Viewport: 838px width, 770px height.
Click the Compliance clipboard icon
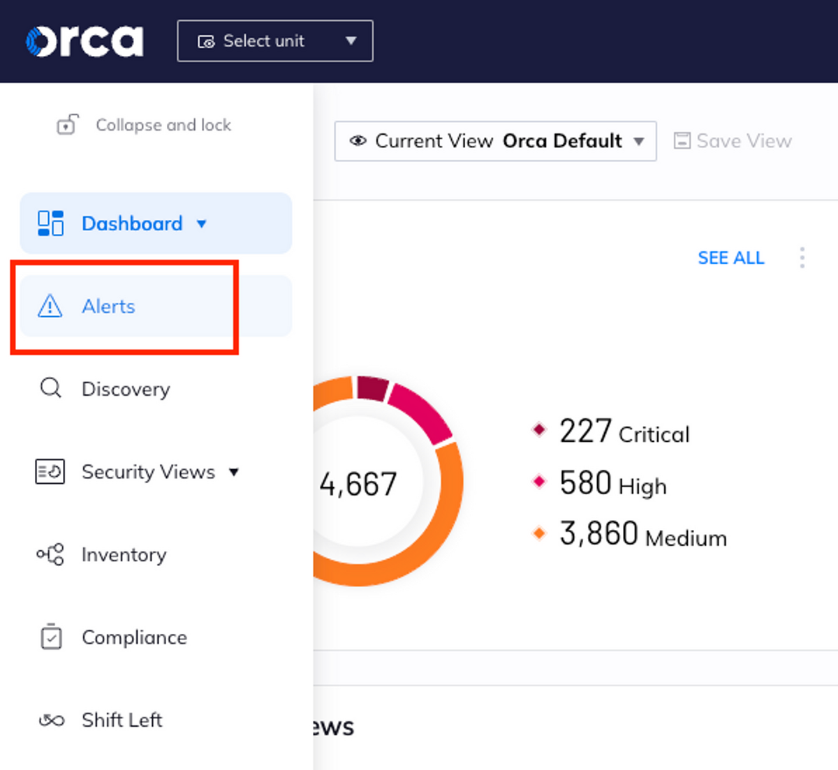pos(50,637)
